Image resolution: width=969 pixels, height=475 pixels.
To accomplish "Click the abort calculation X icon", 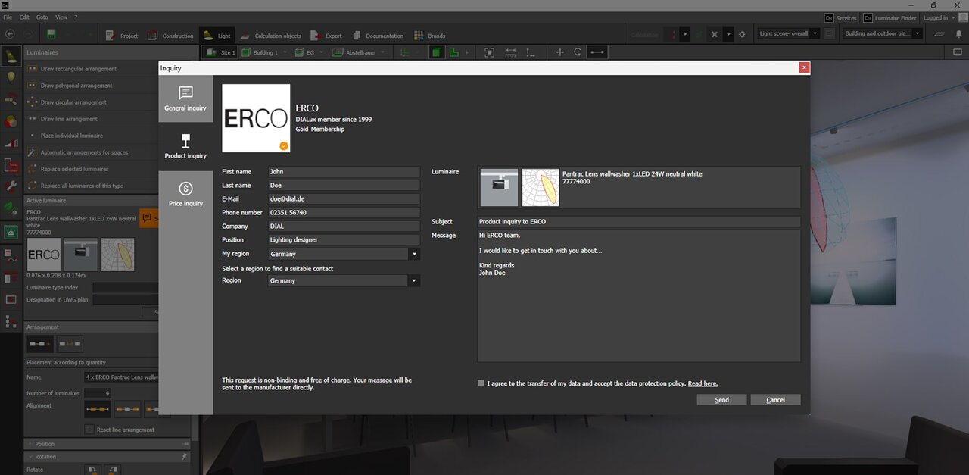I will (x=714, y=35).
